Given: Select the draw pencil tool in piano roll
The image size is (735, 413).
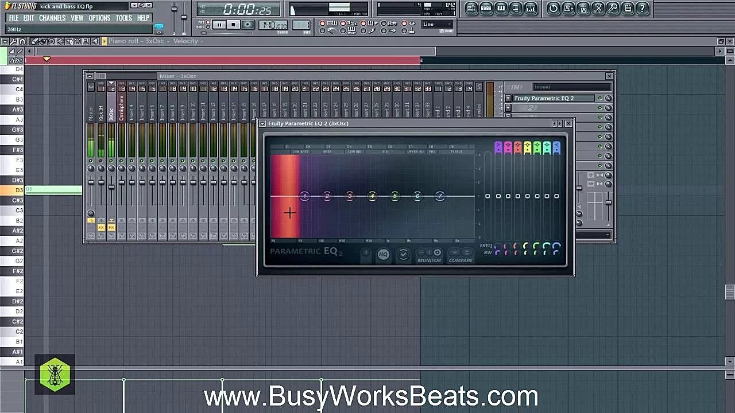Looking at the screenshot, I should click(x=34, y=41).
